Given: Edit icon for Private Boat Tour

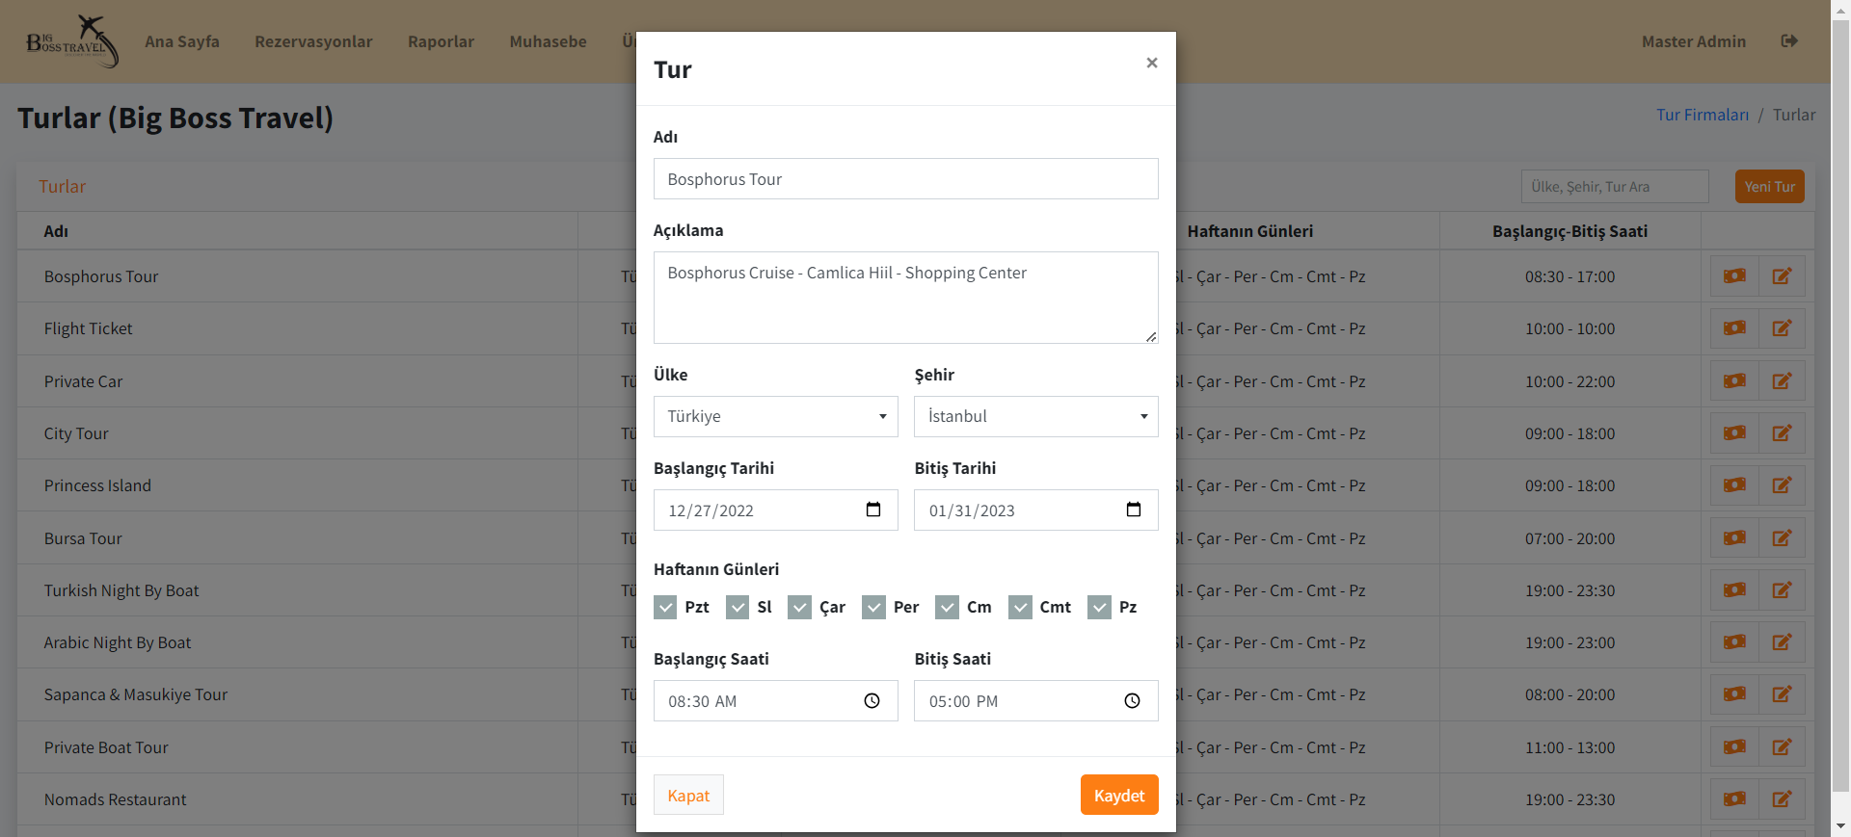Looking at the screenshot, I should click(x=1782, y=747).
